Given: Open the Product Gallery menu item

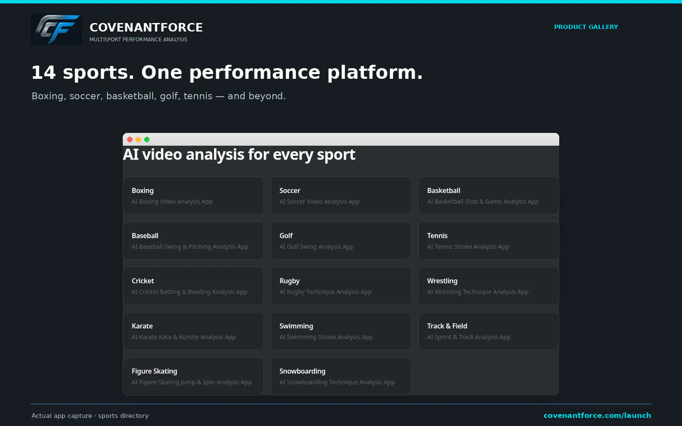Looking at the screenshot, I should tap(586, 27).
